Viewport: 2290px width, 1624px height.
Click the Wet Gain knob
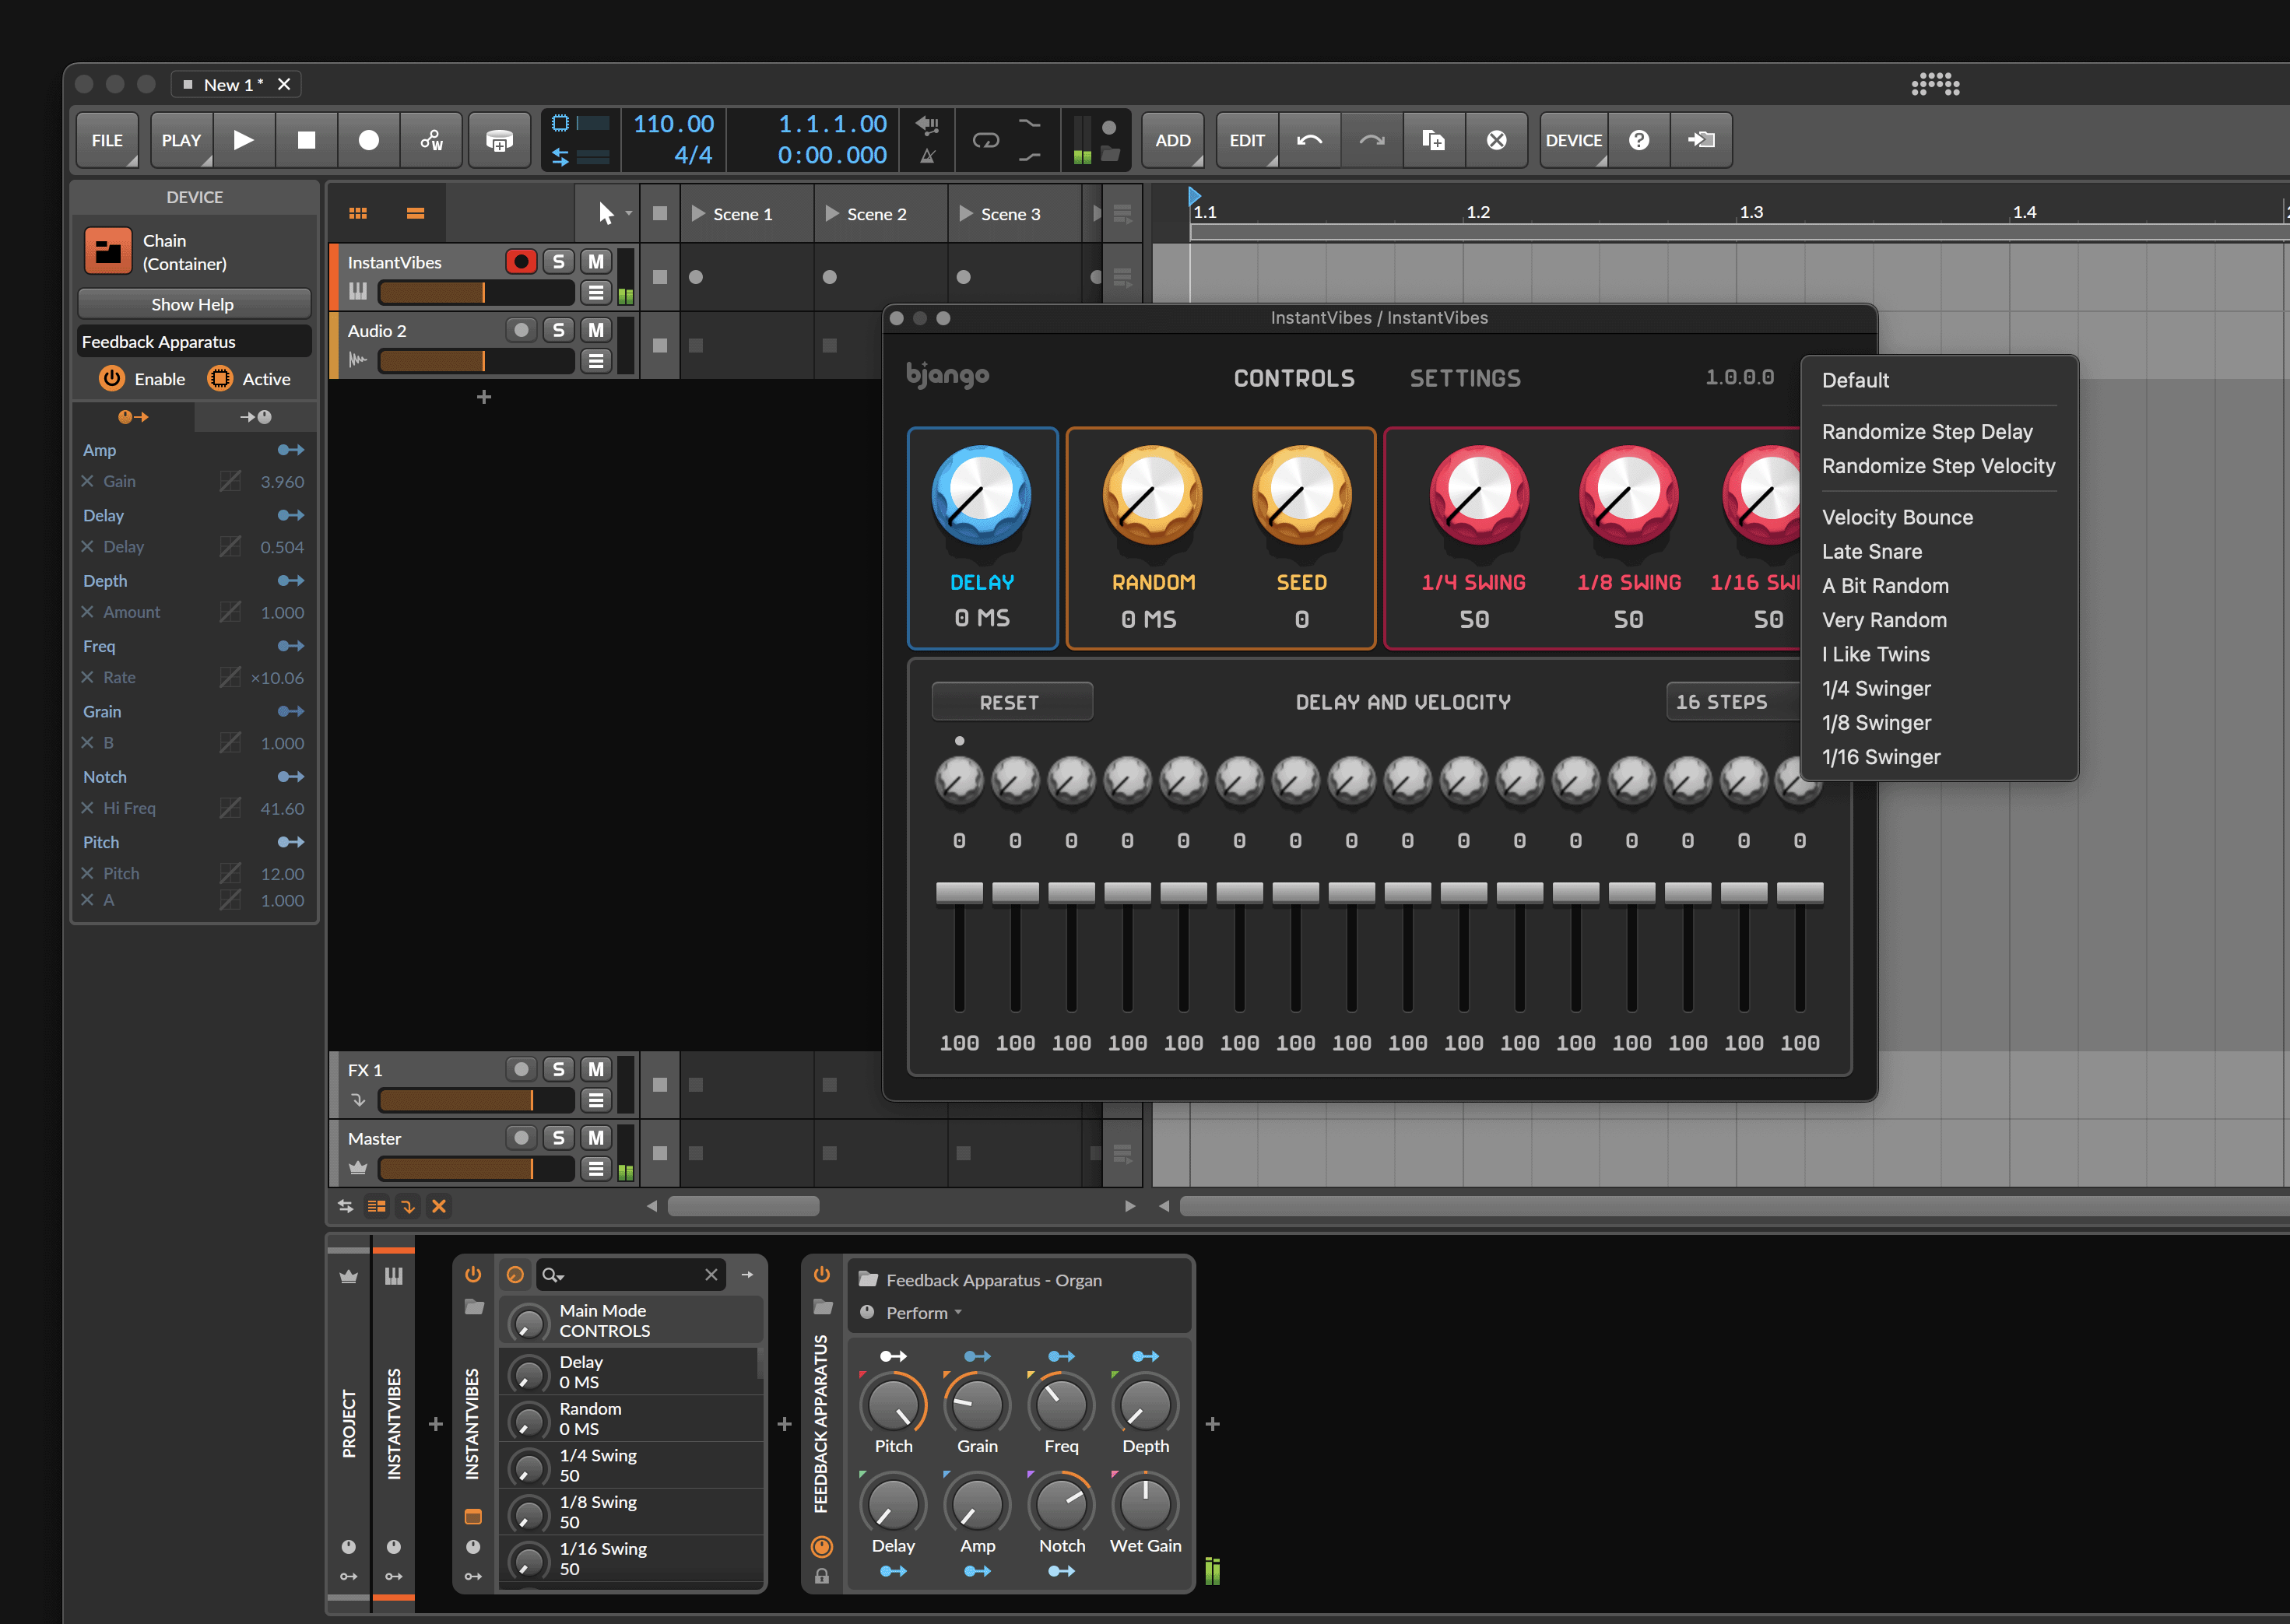point(1145,1504)
